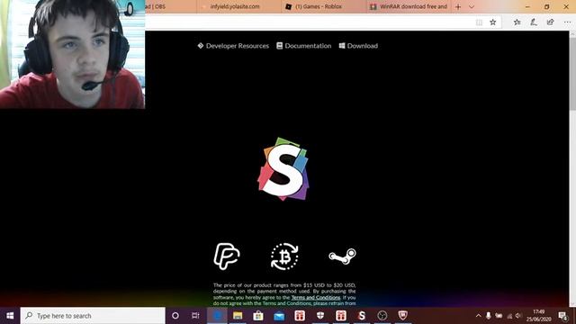Viewport: 576px width, 324px height.
Task: Open Task View on the taskbar
Action: click(195, 316)
